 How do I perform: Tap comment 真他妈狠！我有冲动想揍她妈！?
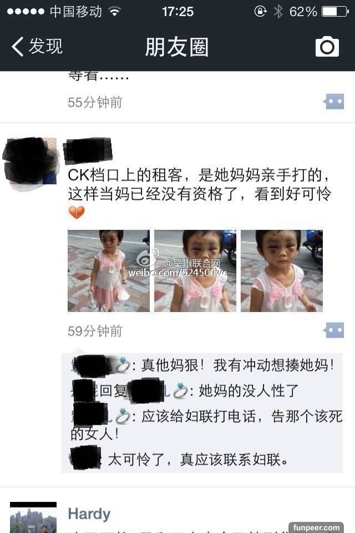[203, 365]
